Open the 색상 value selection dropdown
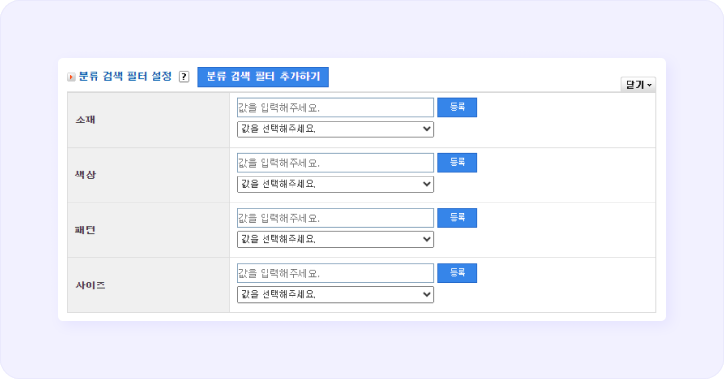 336,184
